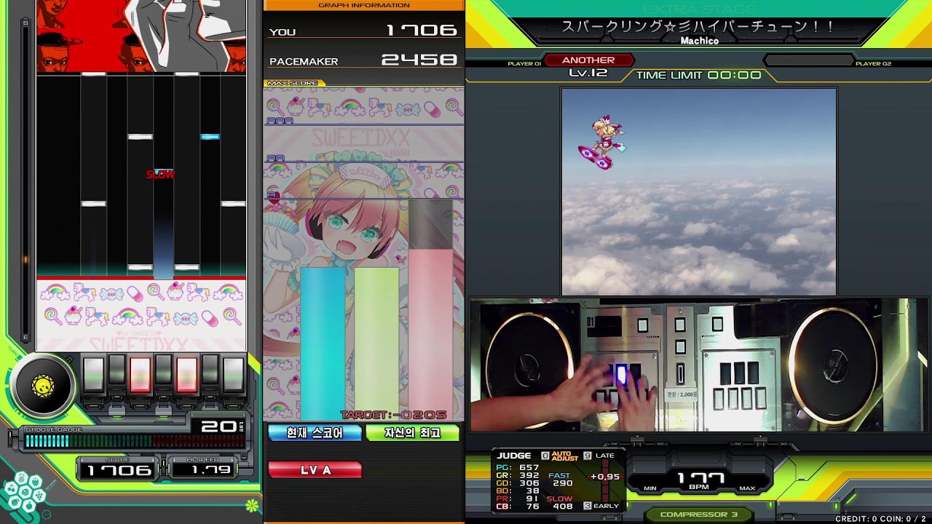This screenshot has width=932, height=524.
Task: Click the glowing blue key in hand cam
Action: (x=621, y=376)
